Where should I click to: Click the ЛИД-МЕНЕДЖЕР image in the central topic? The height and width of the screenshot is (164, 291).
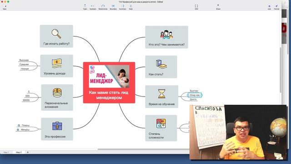click(109, 76)
